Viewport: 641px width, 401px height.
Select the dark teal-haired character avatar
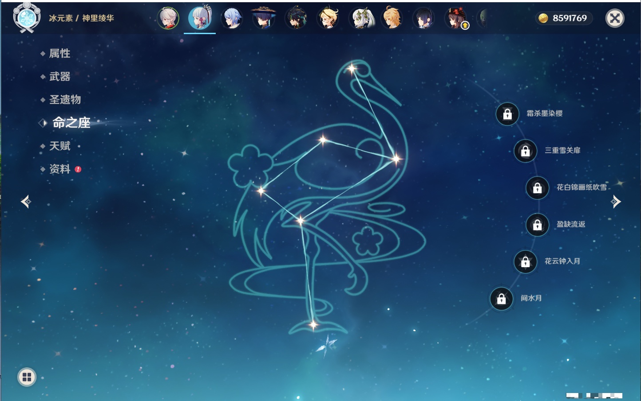[x=296, y=18]
